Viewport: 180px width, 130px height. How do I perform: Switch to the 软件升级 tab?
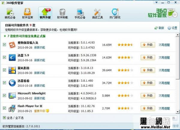tap(45, 14)
